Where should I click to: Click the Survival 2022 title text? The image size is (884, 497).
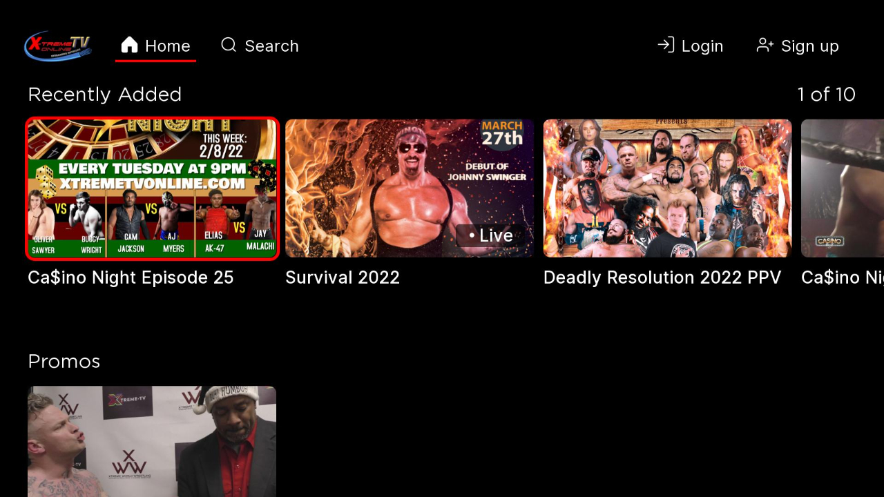343,277
